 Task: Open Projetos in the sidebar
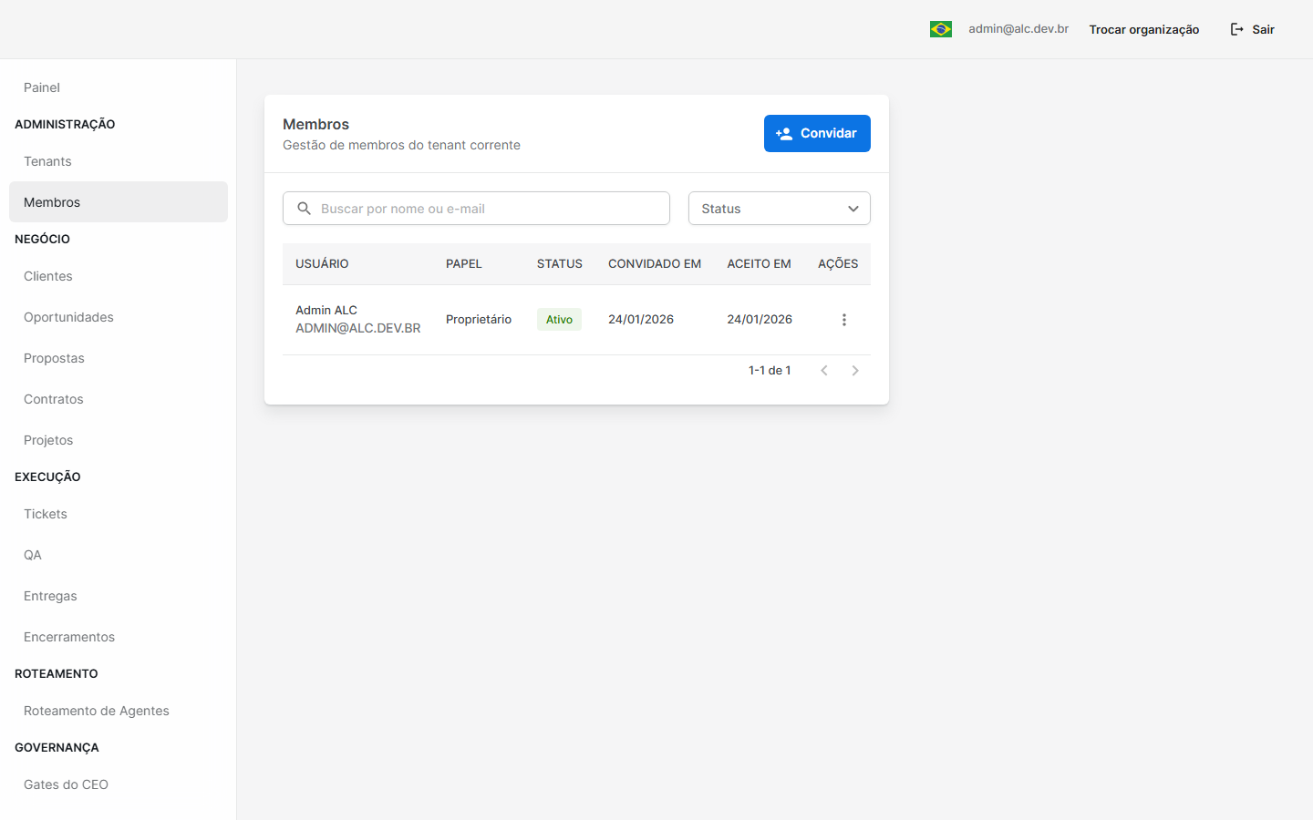[x=119, y=440]
